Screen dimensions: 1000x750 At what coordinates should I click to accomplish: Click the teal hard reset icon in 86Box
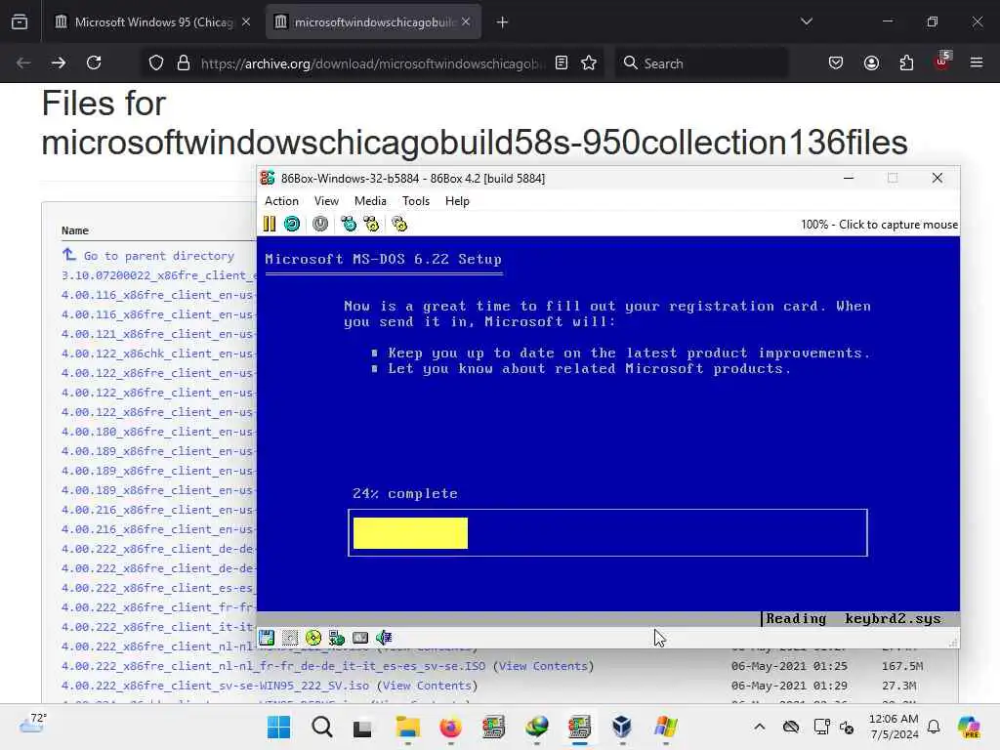point(292,224)
